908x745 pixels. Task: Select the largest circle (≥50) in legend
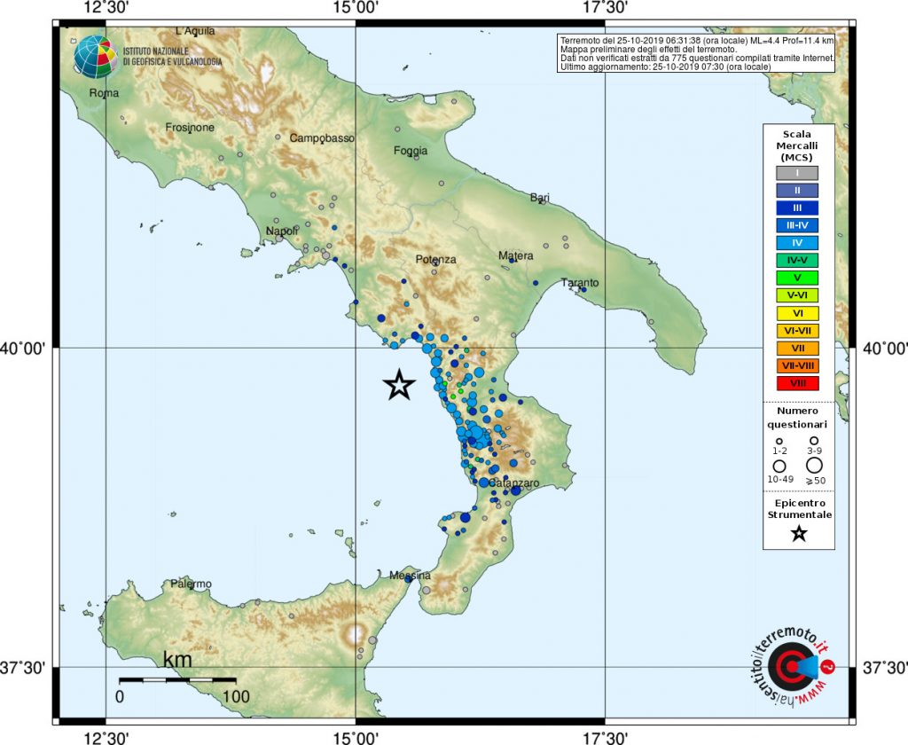point(814,464)
